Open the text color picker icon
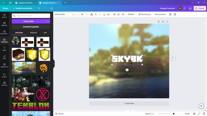Screen dimensions: 207x116 point(92,14)
